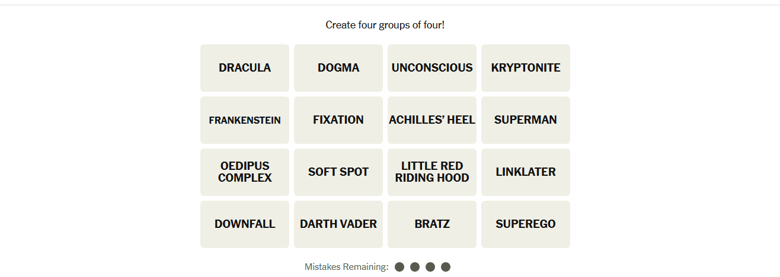The height and width of the screenshot is (277, 780).
Task: Click the FIXATION word tile
Action: tap(338, 120)
